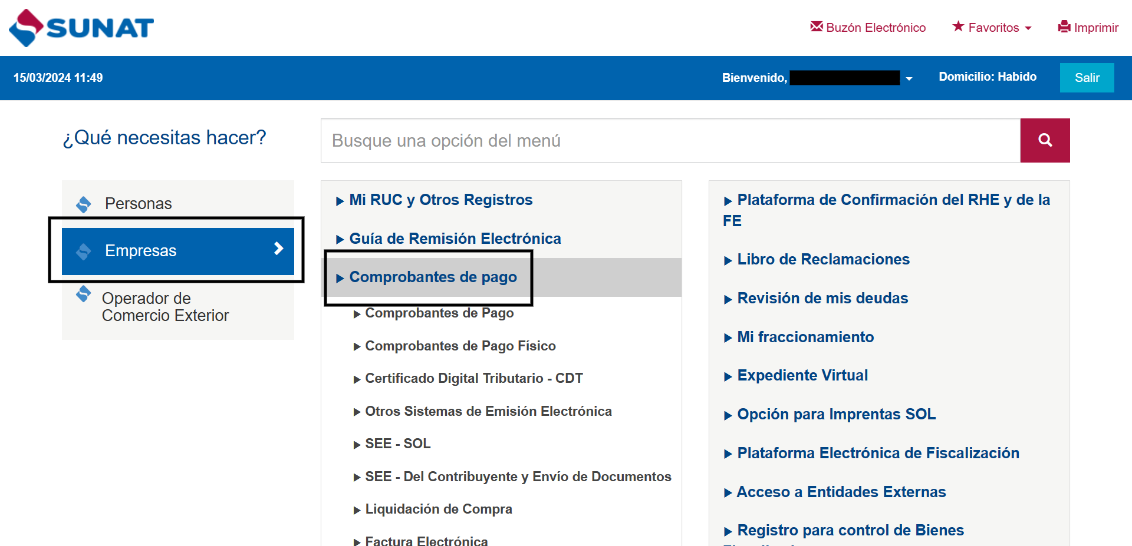Expand Certificado Digital Tributario - CDT
Image resolution: width=1132 pixels, height=546 pixels.
(x=468, y=379)
